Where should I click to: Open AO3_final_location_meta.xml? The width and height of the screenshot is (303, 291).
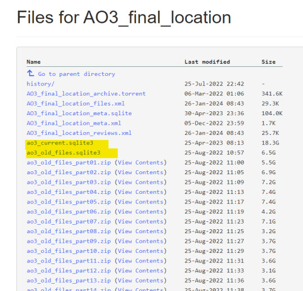tap(74, 123)
